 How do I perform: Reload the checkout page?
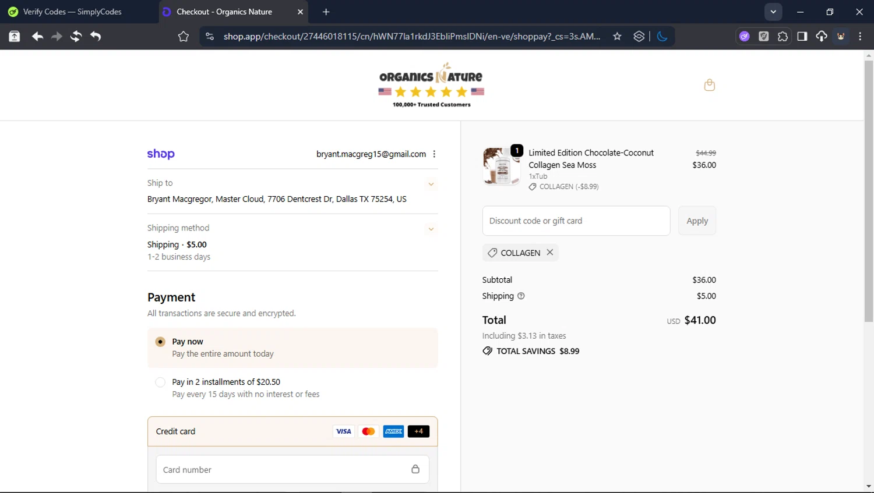point(76,36)
